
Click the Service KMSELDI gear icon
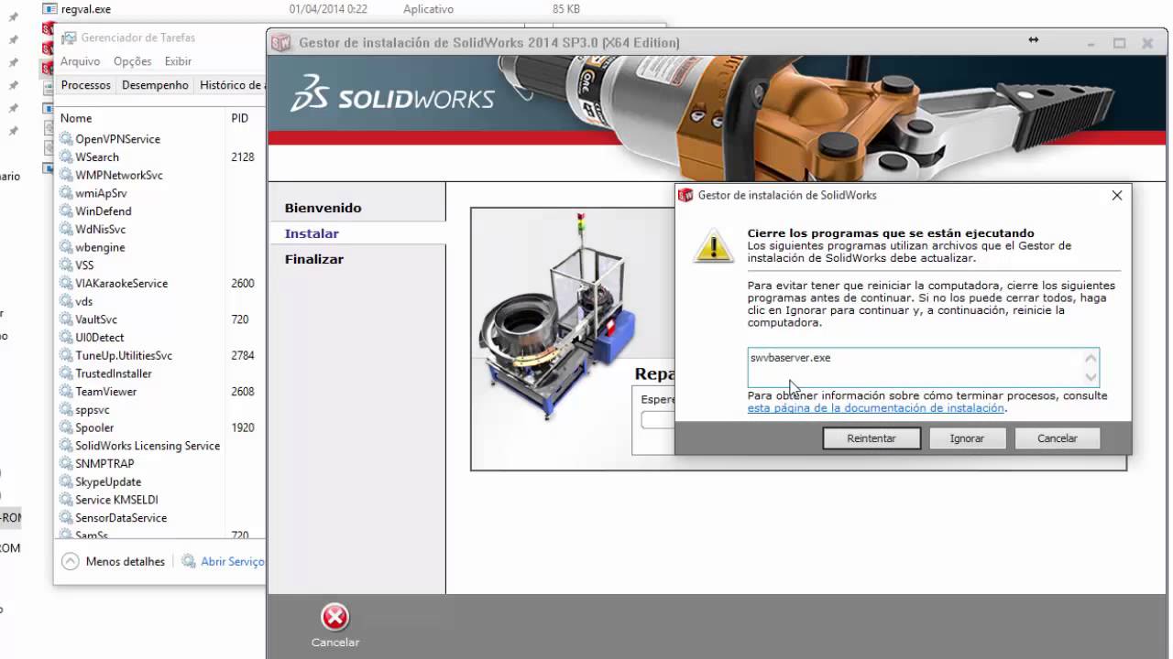pos(66,500)
